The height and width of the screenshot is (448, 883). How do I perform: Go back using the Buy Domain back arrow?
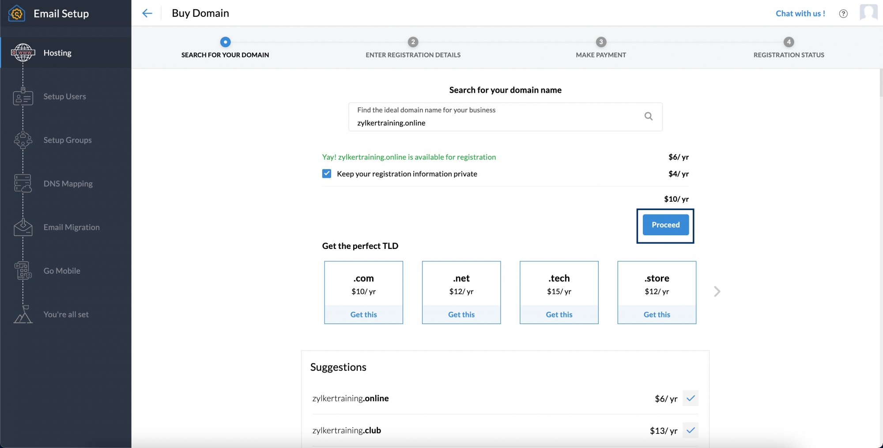(147, 13)
